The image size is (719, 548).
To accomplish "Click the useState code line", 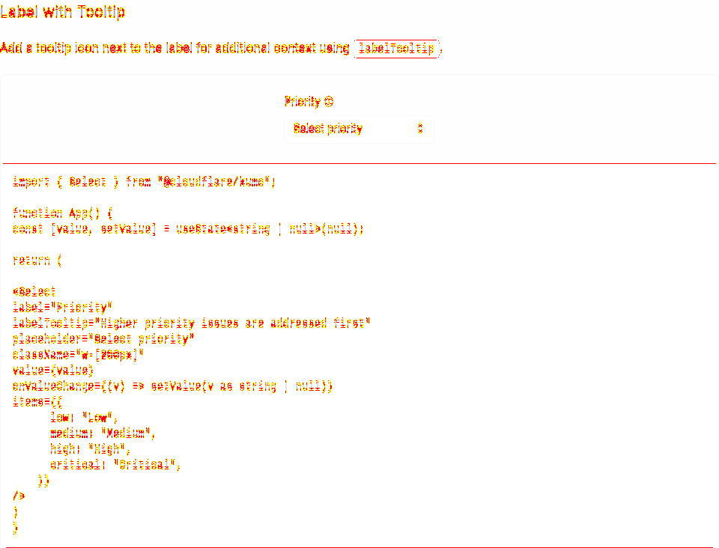I will (x=188, y=228).
